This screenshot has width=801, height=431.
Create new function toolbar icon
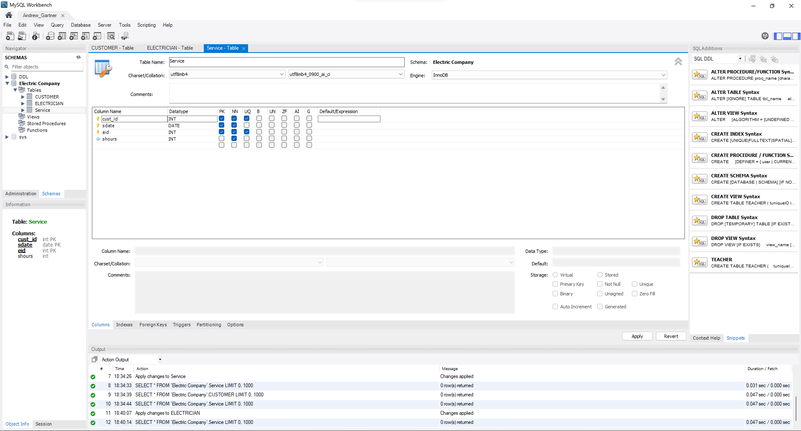(x=97, y=36)
